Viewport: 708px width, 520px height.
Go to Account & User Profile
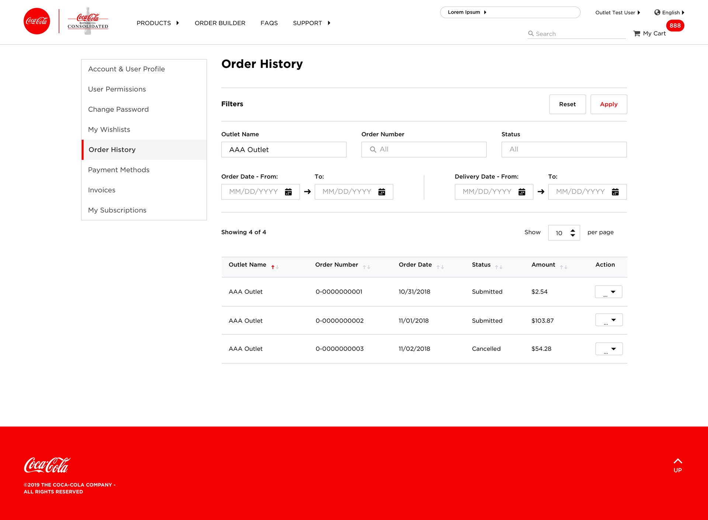[x=144, y=69]
